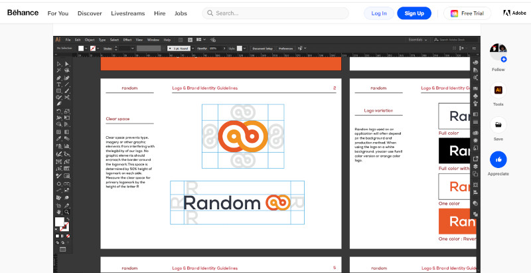Select the Curvature tool
The width and height of the screenshot is (531, 273).
coord(67,78)
